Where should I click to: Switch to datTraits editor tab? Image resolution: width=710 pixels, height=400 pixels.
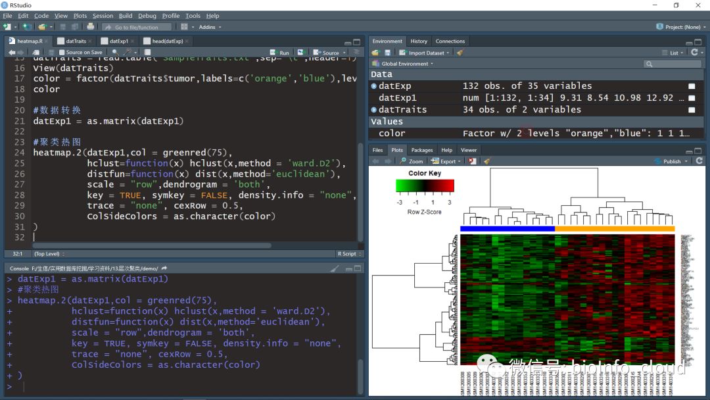pyautogui.click(x=76, y=41)
